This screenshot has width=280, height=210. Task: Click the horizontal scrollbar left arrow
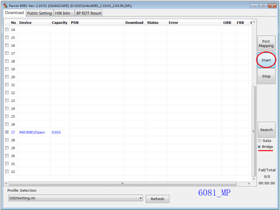(6, 184)
